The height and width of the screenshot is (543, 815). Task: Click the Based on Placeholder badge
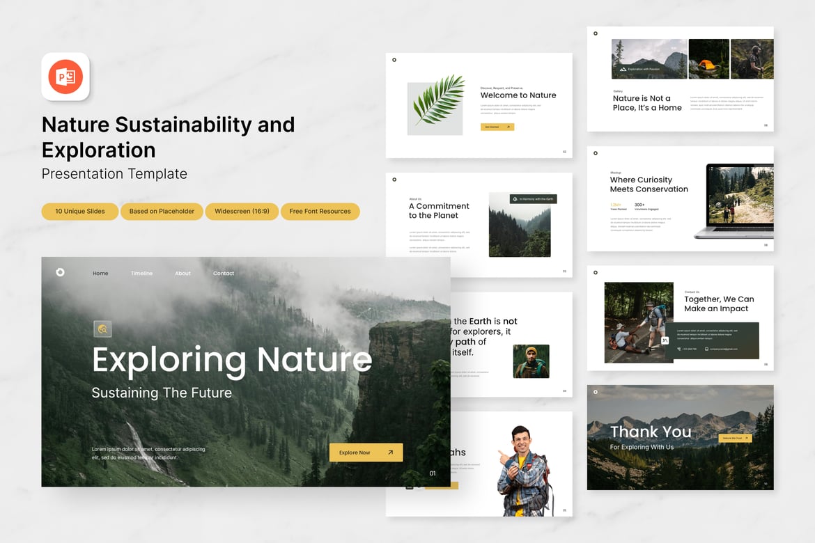click(162, 212)
